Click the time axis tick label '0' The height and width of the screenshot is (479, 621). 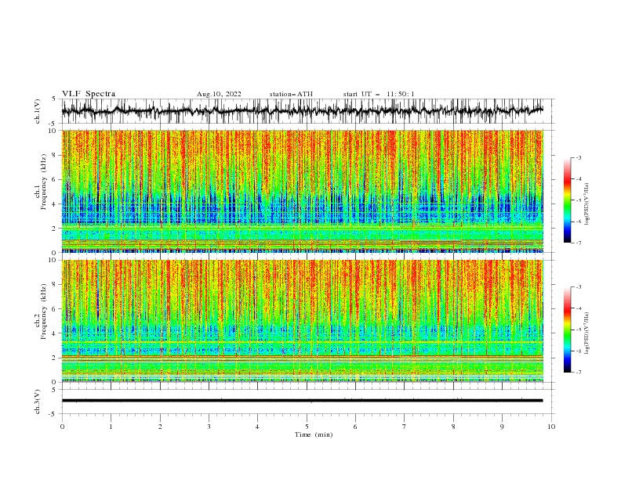62,427
